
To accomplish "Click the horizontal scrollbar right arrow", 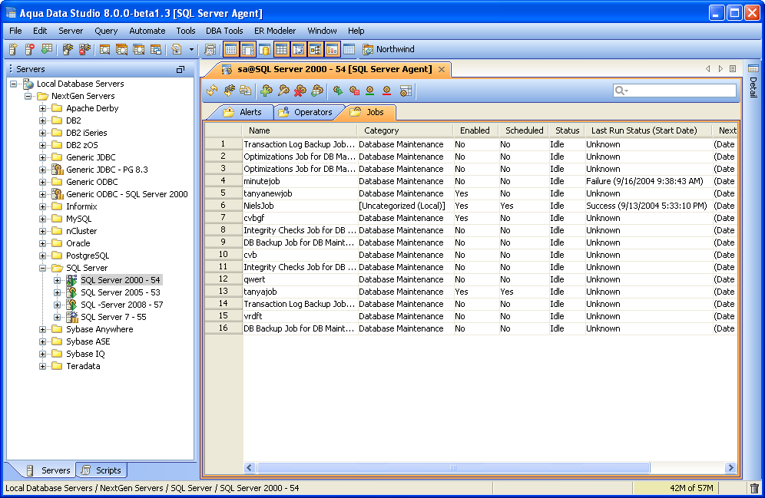I will click(730, 468).
